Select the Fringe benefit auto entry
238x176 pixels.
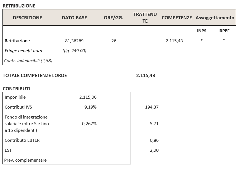tap(23, 51)
